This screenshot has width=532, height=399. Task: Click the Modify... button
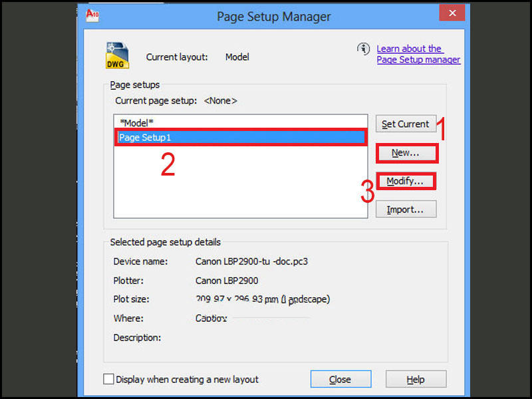coord(406,181)
